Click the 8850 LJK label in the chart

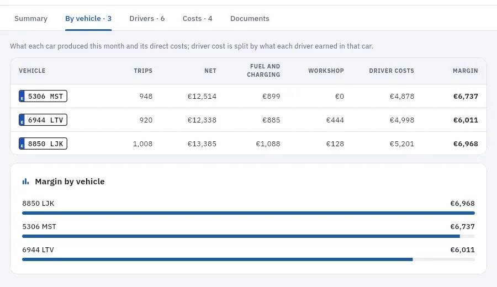click(x=38, y=203)
